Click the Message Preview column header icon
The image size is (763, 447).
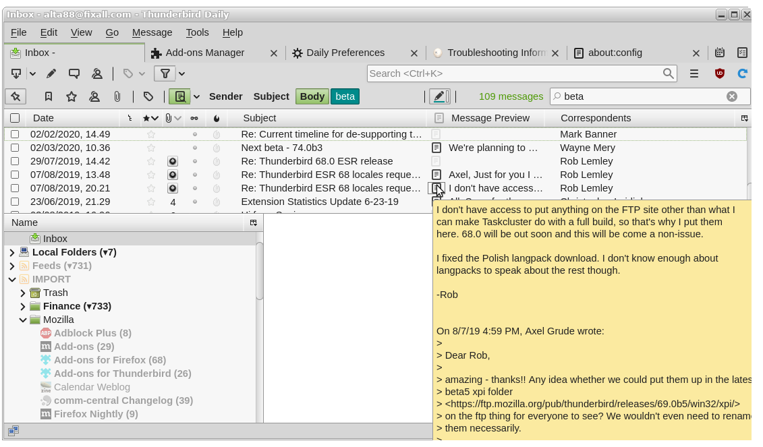tap(439, 118)
